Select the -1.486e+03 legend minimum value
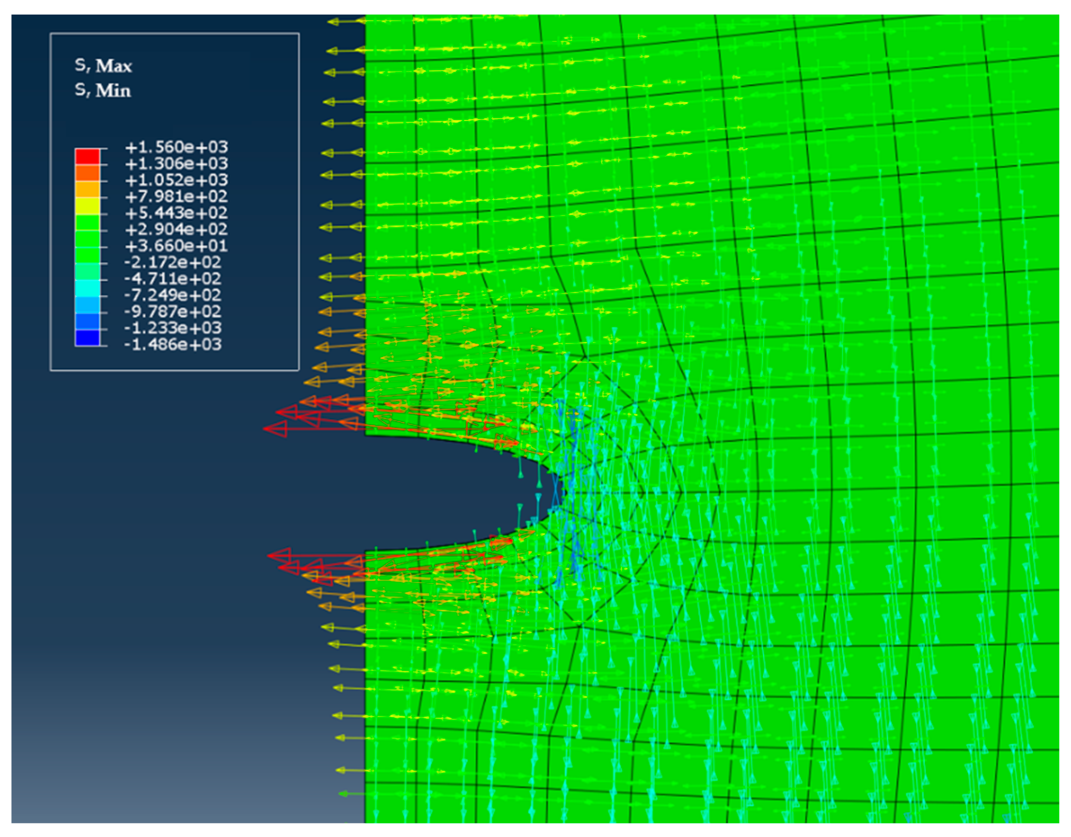1071x837 pixels. [173, 344]
